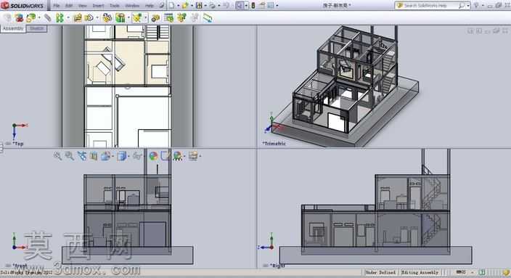This screenshot has width=511, height=278.
Task: Open the File menu
Action: click(57, 6)
